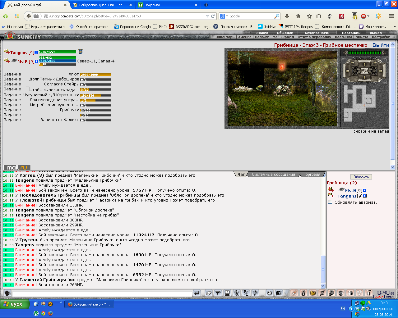
Task: Strafe left using the left arrow pad
Action: pyautogui.click(x=347, y=71)
